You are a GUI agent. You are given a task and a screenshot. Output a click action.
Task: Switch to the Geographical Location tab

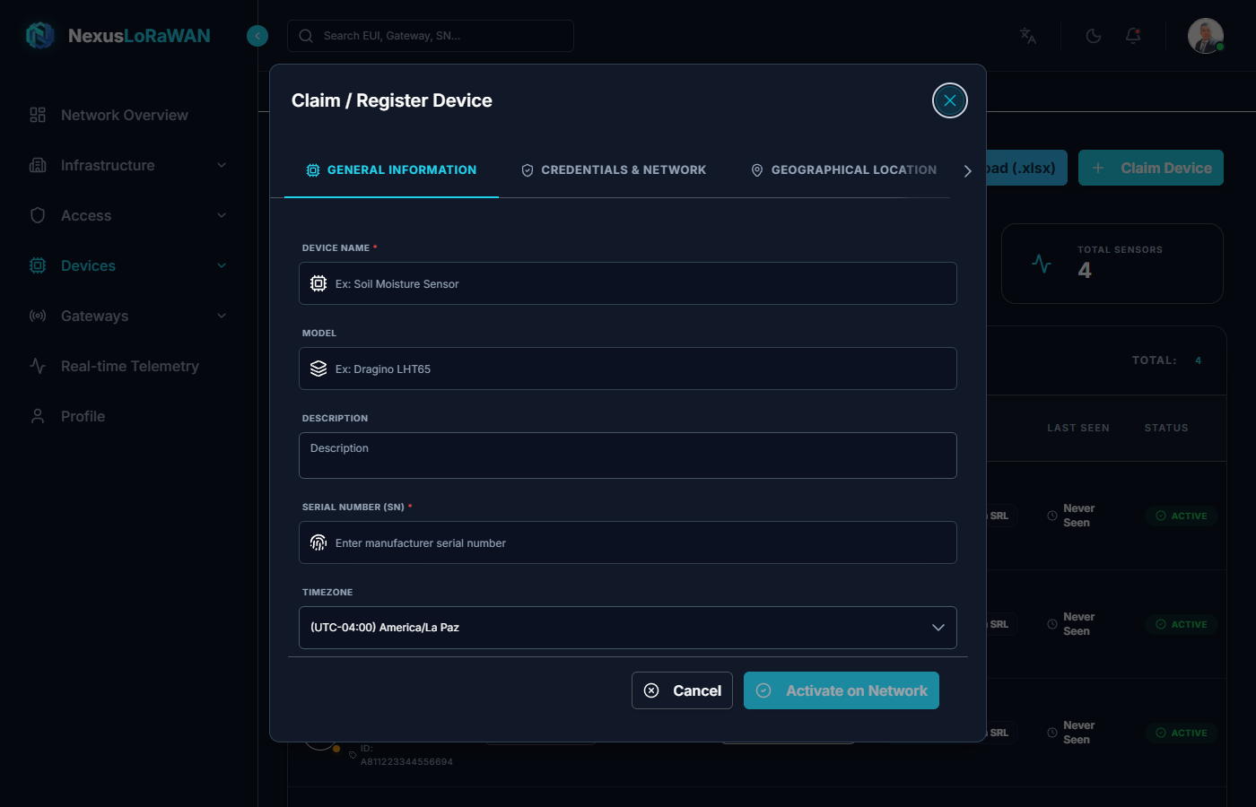pyautogui.click(x=844, y=170)
